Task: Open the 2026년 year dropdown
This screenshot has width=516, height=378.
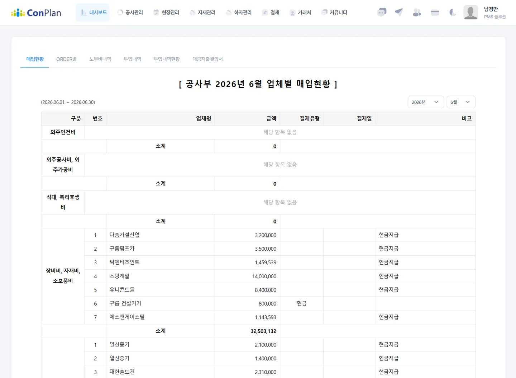Action: tap(426, 102)
